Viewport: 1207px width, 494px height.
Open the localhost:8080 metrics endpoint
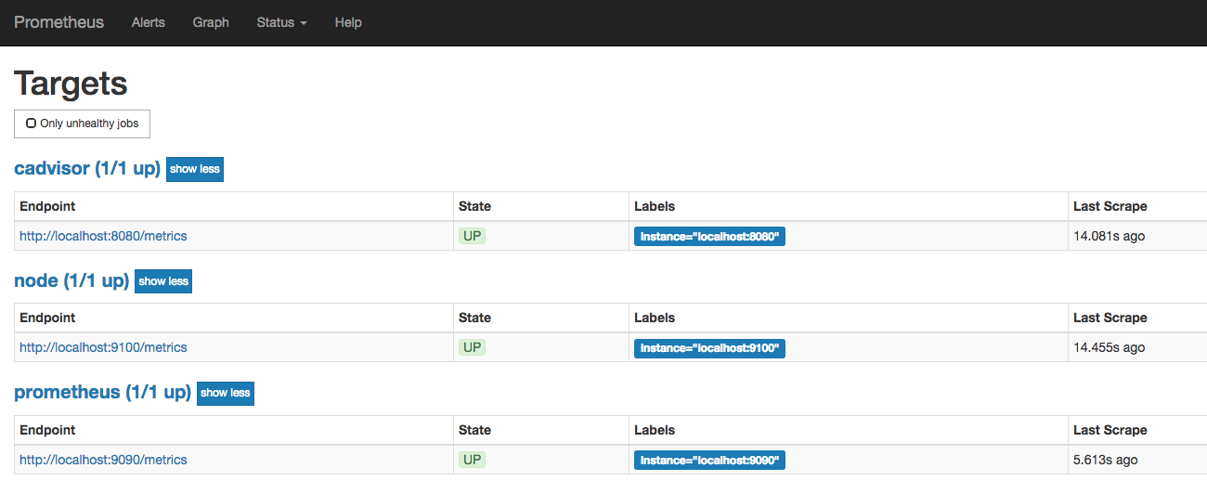pos(103,236)
